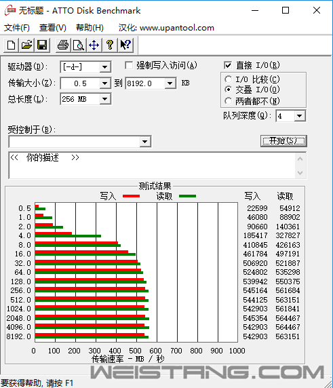The height and width of the screenshot is (388, 333).
Task: Click the ATTO app icon in title bar
Action: (10, 11)
